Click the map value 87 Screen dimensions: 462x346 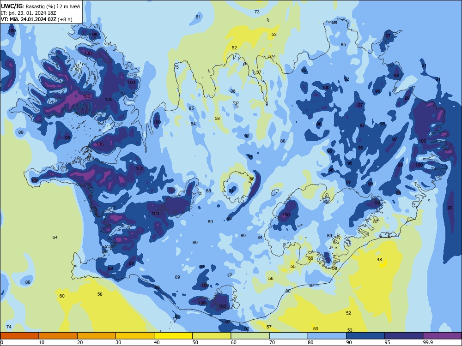(312, 286)
